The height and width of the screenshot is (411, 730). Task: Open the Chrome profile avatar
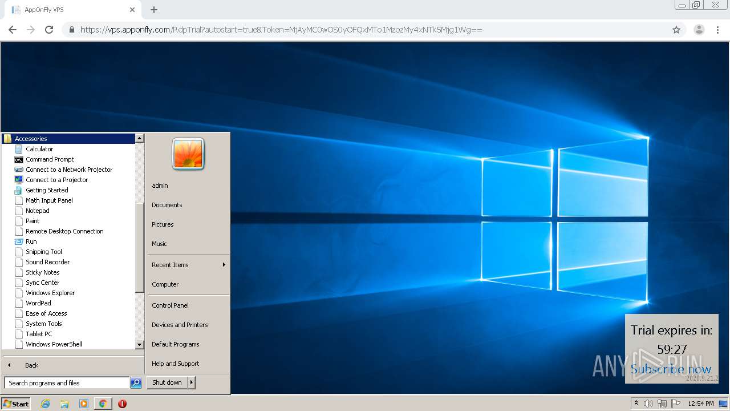click(x=699, y=30)
